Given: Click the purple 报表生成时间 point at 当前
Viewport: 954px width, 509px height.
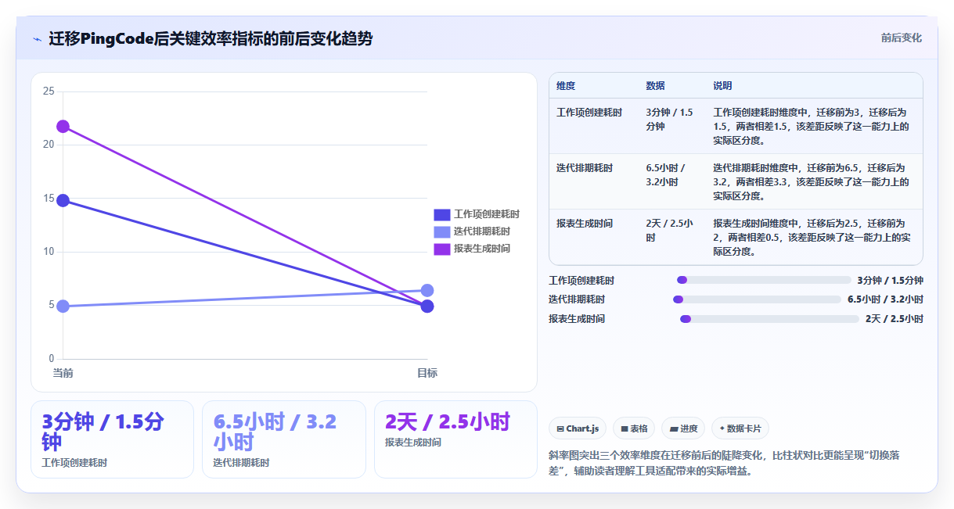Looking at the screenshot, I should [63, 126].
